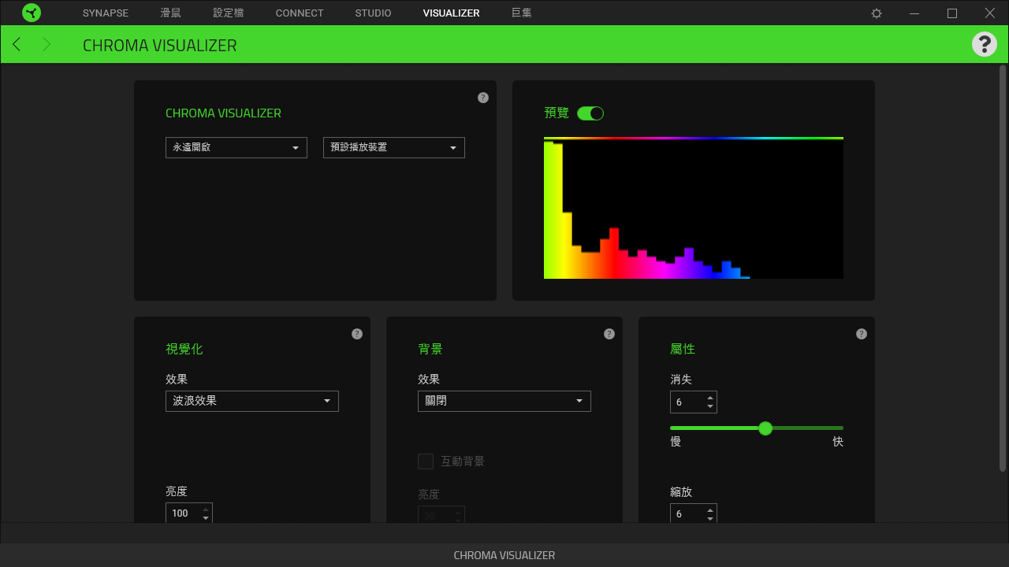
Task: Show help for Chroma Visualizer panel
Action: 483,98
